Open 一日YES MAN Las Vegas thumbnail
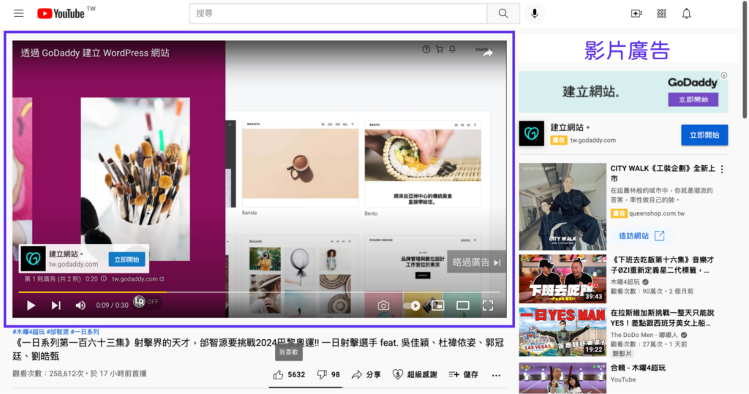Image resolution: width=749 pixels, height=394 pixels. [x=562, y=333]
